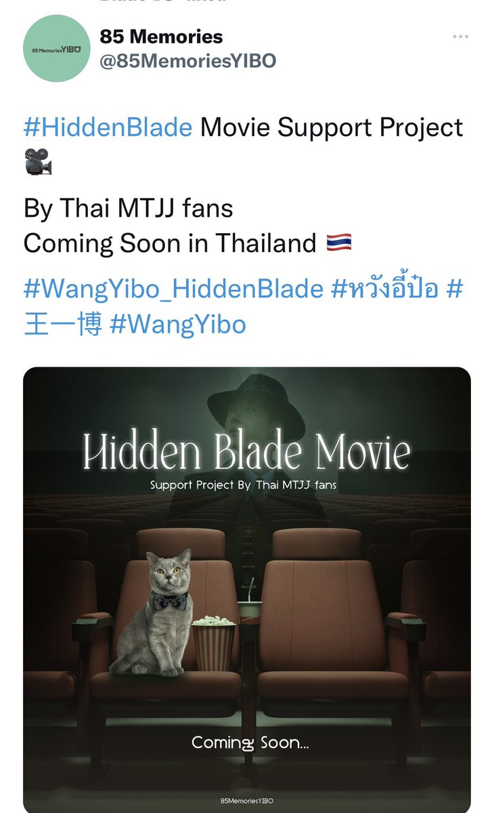Screen dimensions: 494x813
Task: Click the Coming Soon... text on poster
Action: tap(250, 743)
